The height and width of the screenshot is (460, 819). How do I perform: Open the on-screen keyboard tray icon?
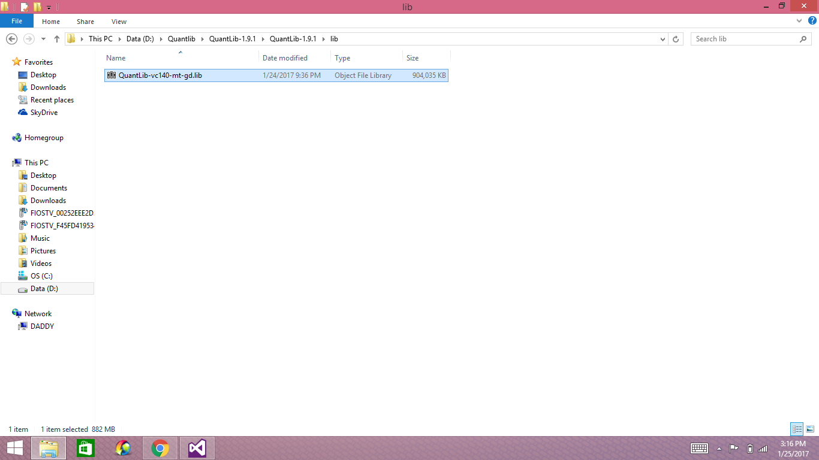[x=700, y=448]
